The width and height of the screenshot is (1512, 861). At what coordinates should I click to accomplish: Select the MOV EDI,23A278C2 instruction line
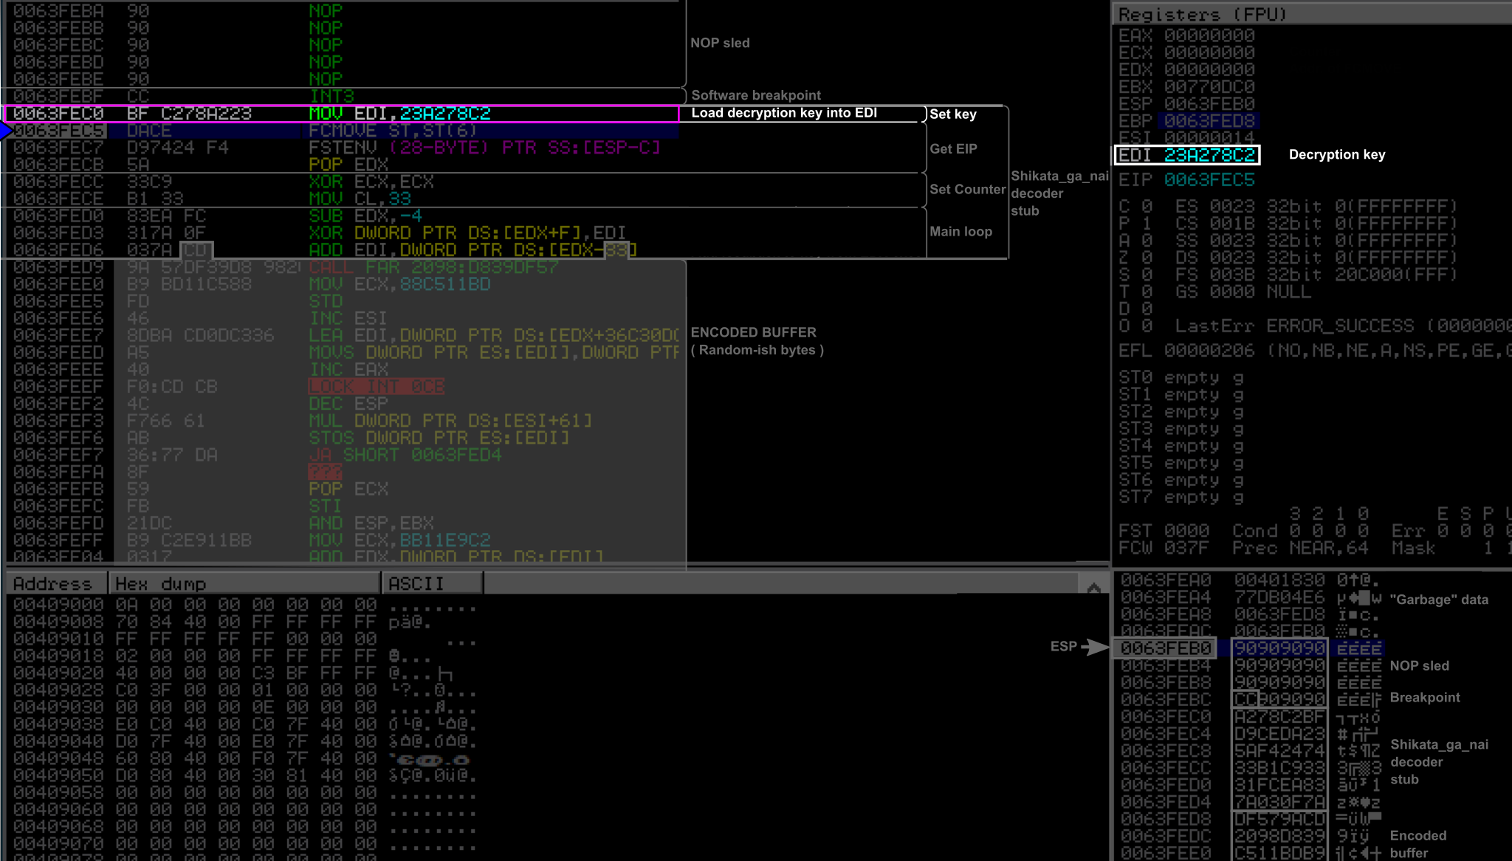pyautogui.click(x=399, y=114)
